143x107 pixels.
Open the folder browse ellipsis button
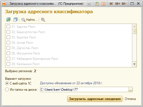point(131,90)
